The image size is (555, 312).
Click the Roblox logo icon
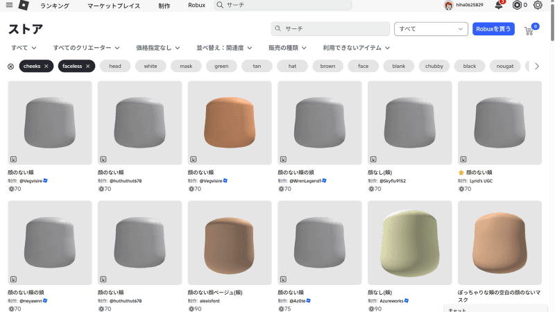point(24,5)
